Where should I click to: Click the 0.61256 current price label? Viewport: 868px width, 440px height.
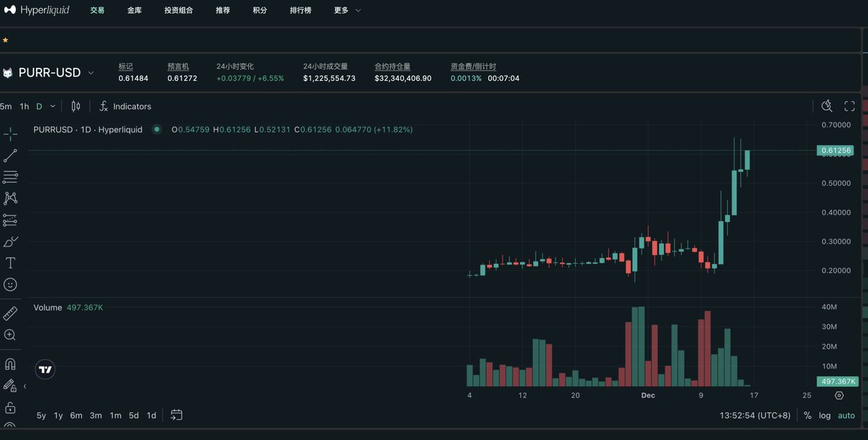tap(835, 150)
